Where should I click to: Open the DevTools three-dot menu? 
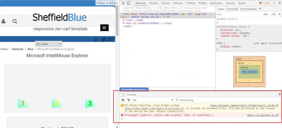click(274, 3)
